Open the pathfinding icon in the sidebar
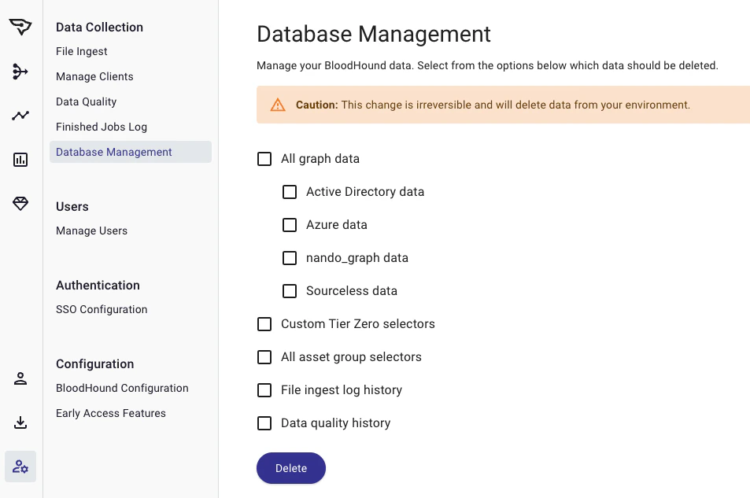The width and height of the screenshot is (750, 498). point(20,71)
